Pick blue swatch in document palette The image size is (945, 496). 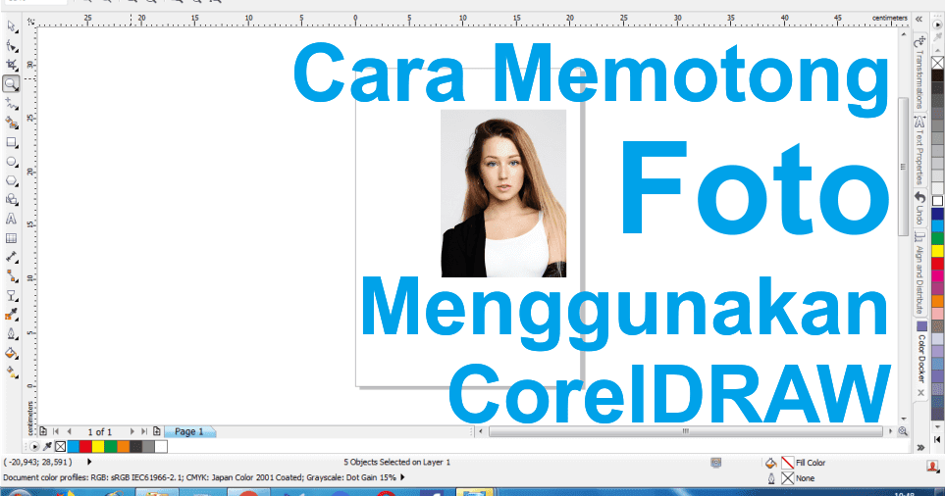[73, 447]
